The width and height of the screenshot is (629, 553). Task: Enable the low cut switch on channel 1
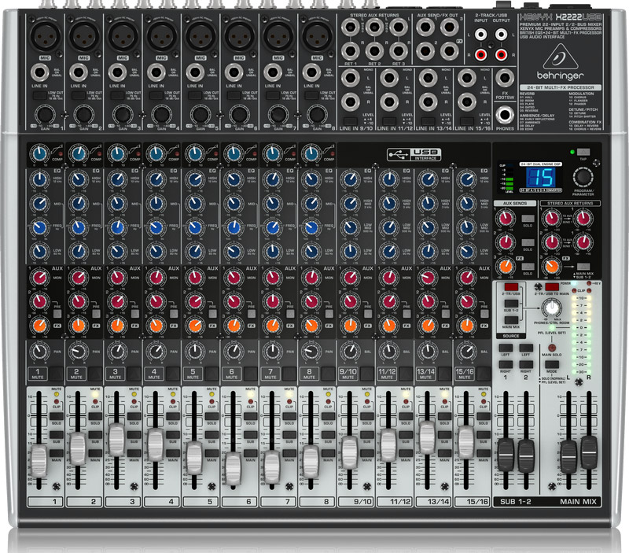(x=39, y=95)
